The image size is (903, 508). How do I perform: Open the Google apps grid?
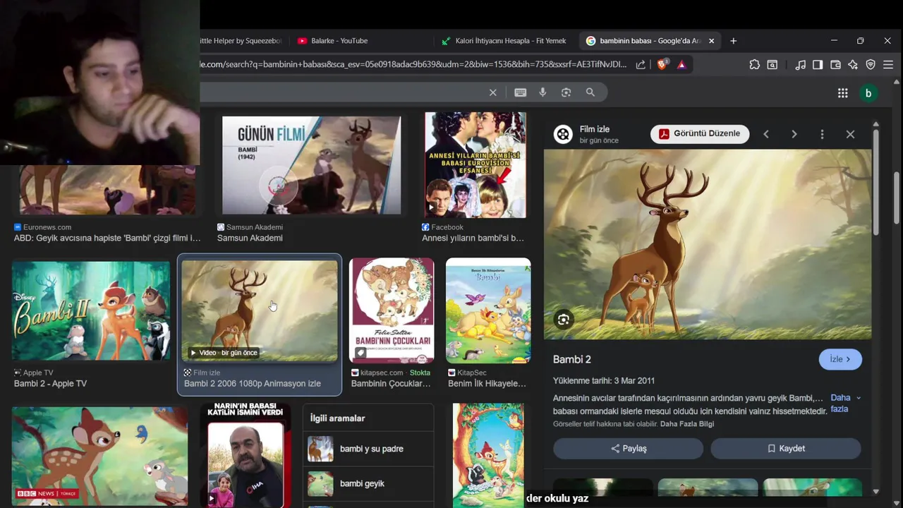pyautogui.click(x=842, y=93)
